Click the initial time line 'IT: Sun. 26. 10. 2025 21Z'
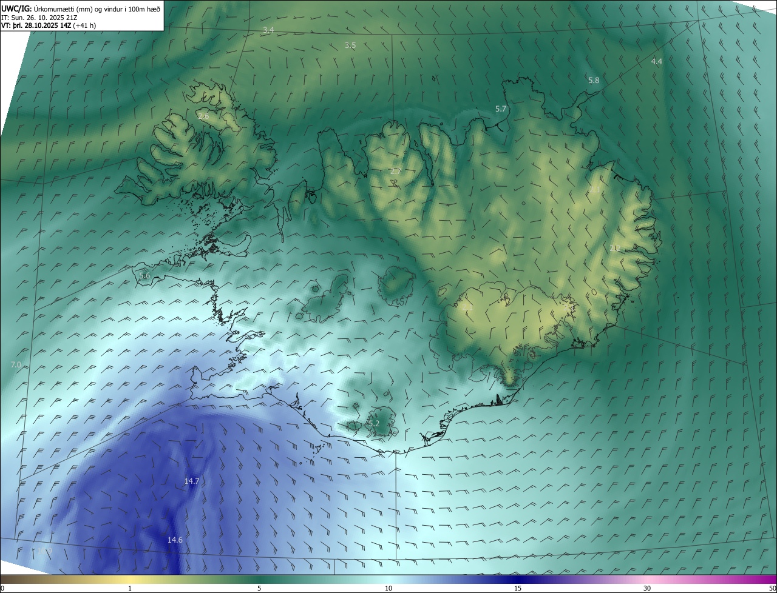This screenshot has width=777, height=593. [41, 17]
